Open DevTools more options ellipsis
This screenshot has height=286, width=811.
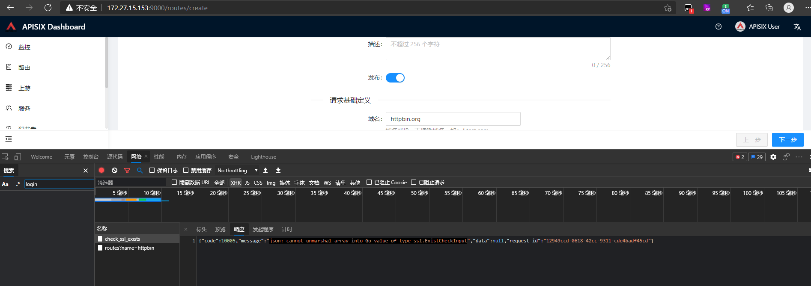tap(799, 157)
